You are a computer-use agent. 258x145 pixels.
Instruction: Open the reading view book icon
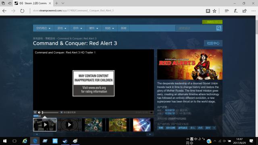208,11
